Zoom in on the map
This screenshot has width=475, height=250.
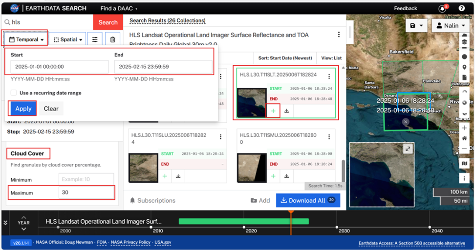464,128
